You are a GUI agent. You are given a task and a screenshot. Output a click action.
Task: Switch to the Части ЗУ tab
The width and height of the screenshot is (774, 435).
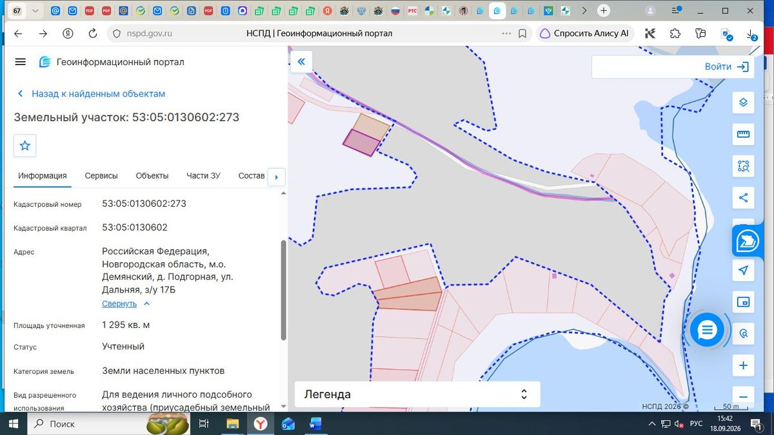[203, 176]
